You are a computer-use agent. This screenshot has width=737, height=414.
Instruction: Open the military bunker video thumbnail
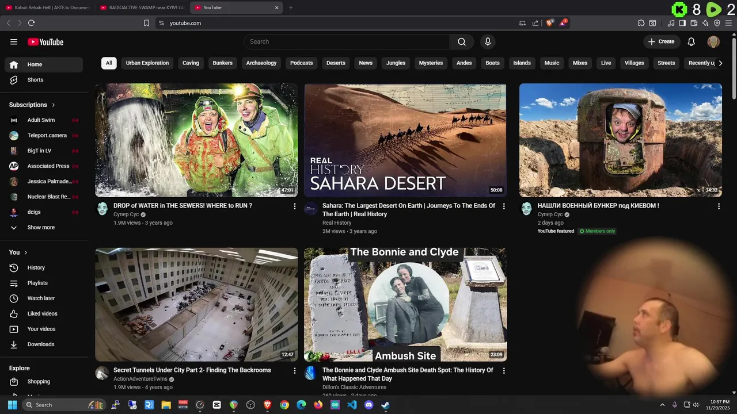(621, 140)
